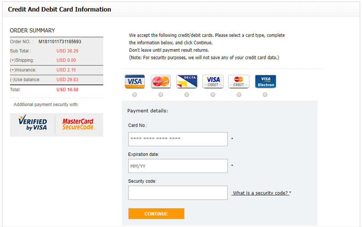This screenshot has width=362, height=227.
Task: Select the Delta radio button
Action: click(x=187, y=94)
